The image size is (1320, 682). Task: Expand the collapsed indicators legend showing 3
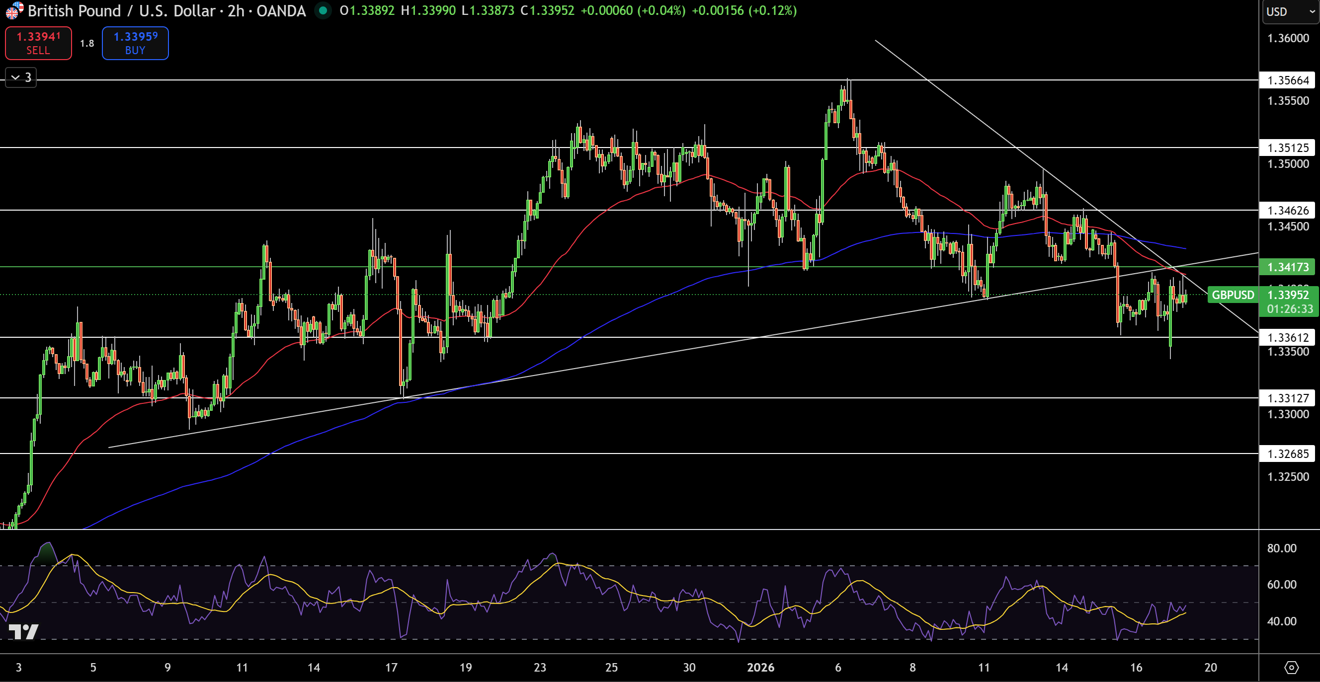pos(21,77)
